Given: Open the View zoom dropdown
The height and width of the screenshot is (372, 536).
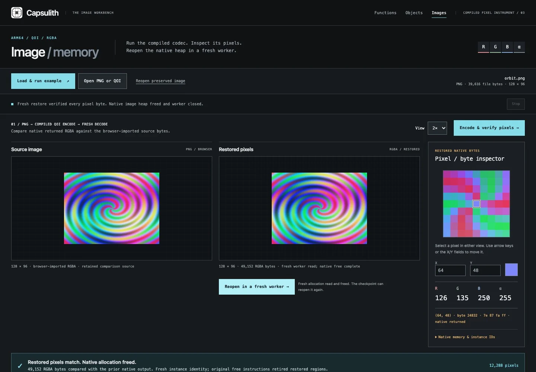Looking at the screenshot, I should (x=437, y=128).
